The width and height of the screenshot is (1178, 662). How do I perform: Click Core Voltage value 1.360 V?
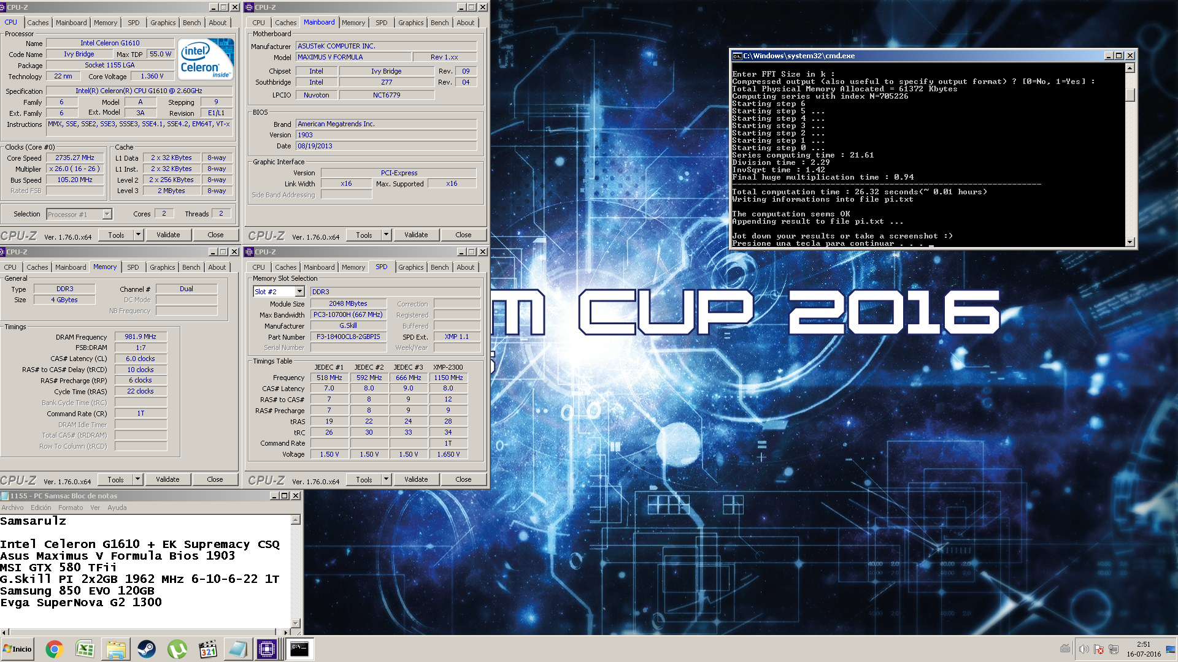click(152, 76)
